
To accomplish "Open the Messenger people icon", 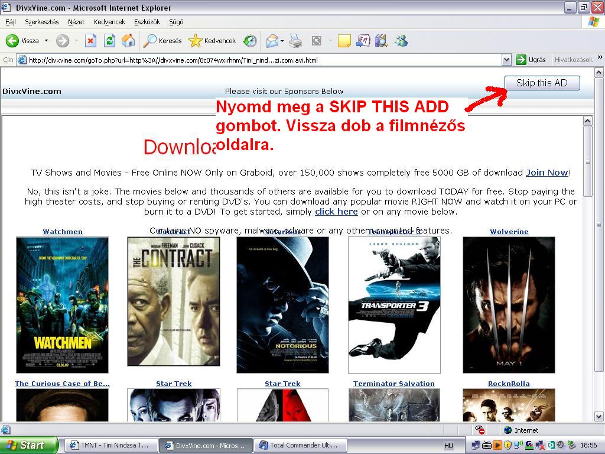I will pos(402,41).
